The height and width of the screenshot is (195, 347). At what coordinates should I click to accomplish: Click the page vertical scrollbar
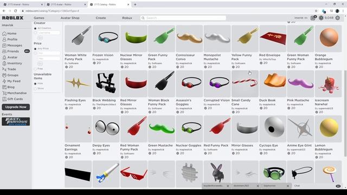point(345,113)
